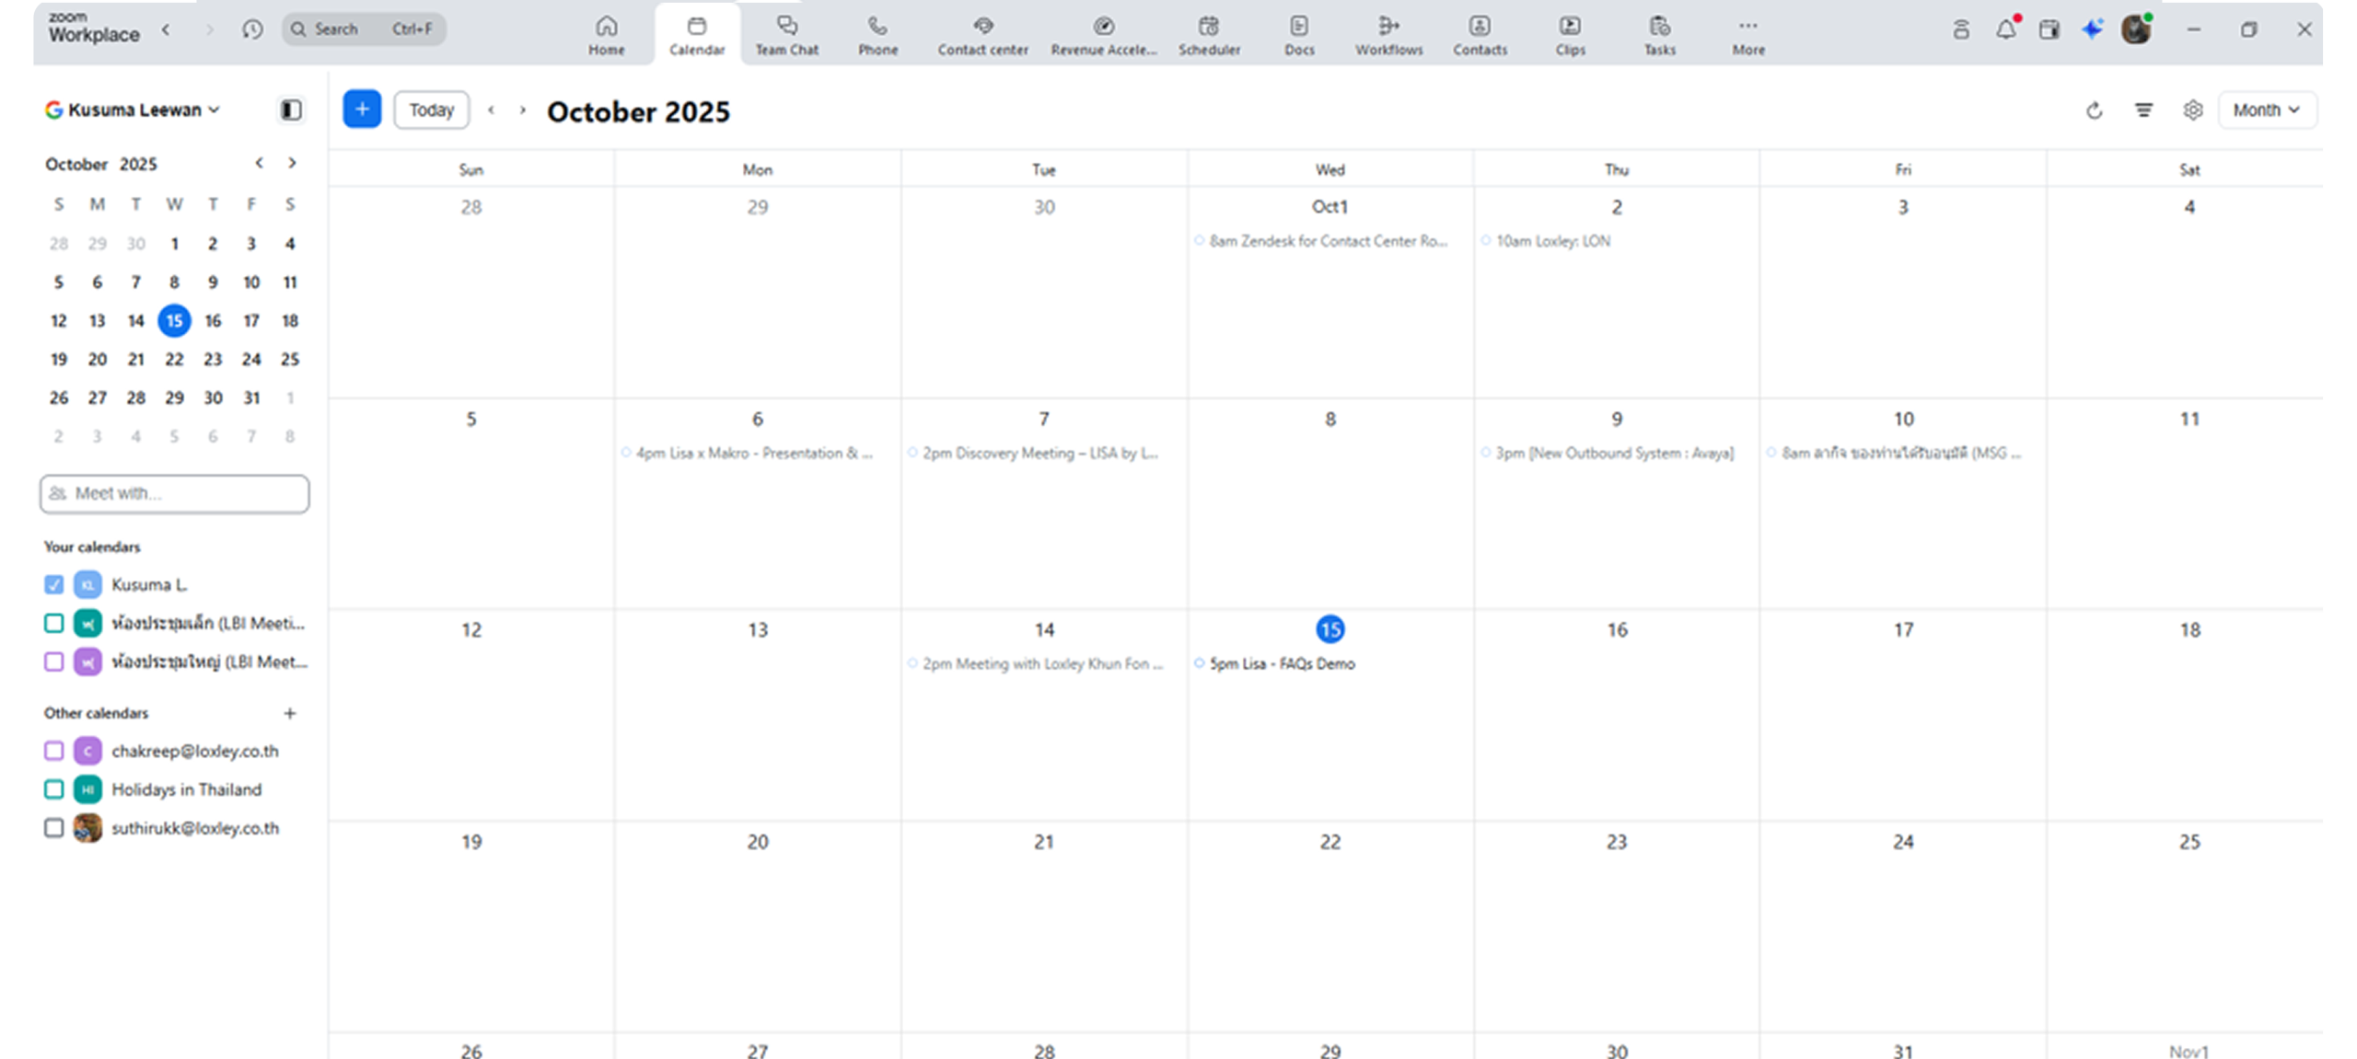Enable Holidays in Thailand calendar checkbox
Viewport: 2357px width, 1059px height.
point(54,789)
